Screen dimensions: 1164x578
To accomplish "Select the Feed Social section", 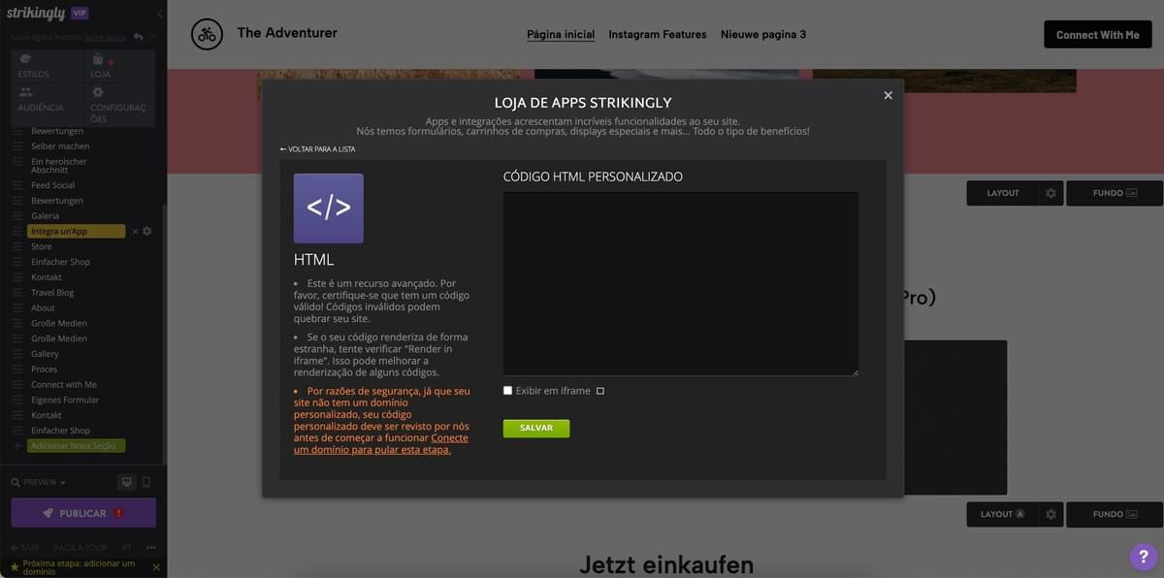I will (52, 185).
